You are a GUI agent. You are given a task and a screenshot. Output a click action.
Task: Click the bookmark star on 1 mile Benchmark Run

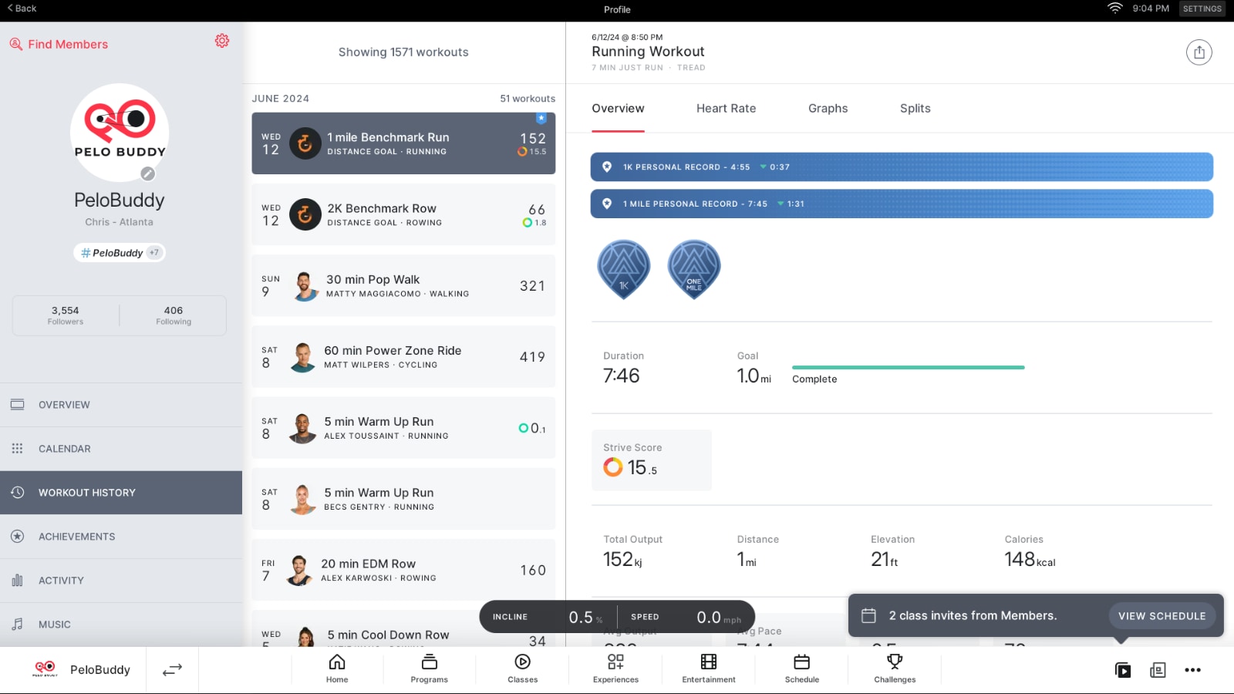[x=541, y=118]
